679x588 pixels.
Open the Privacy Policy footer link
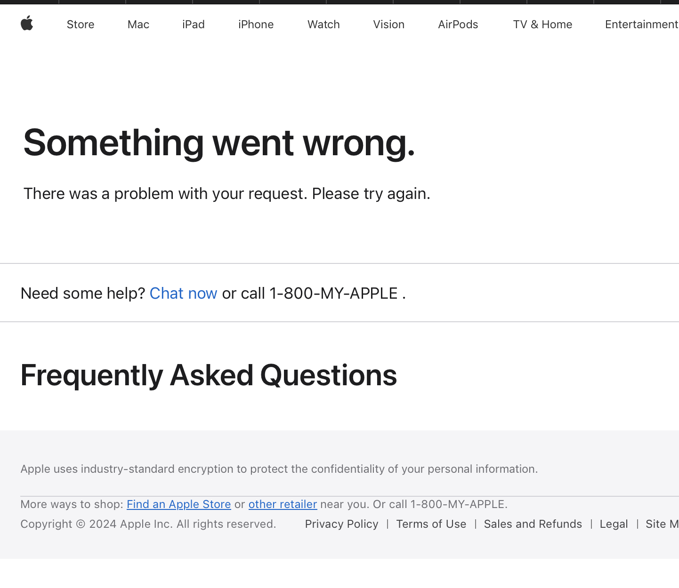[342, 524]
